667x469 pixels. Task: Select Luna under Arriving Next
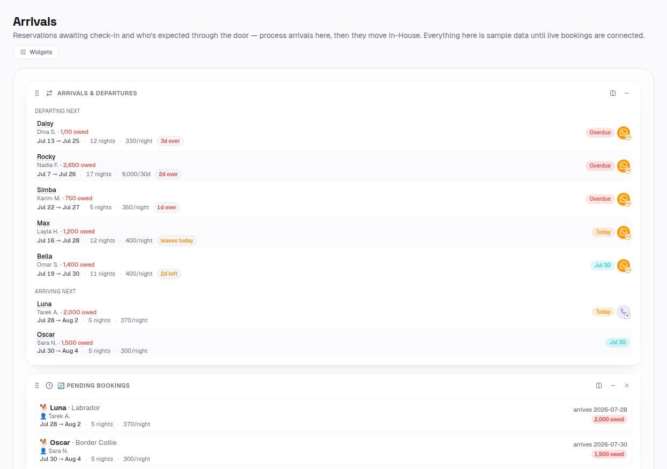coord(45,304)
